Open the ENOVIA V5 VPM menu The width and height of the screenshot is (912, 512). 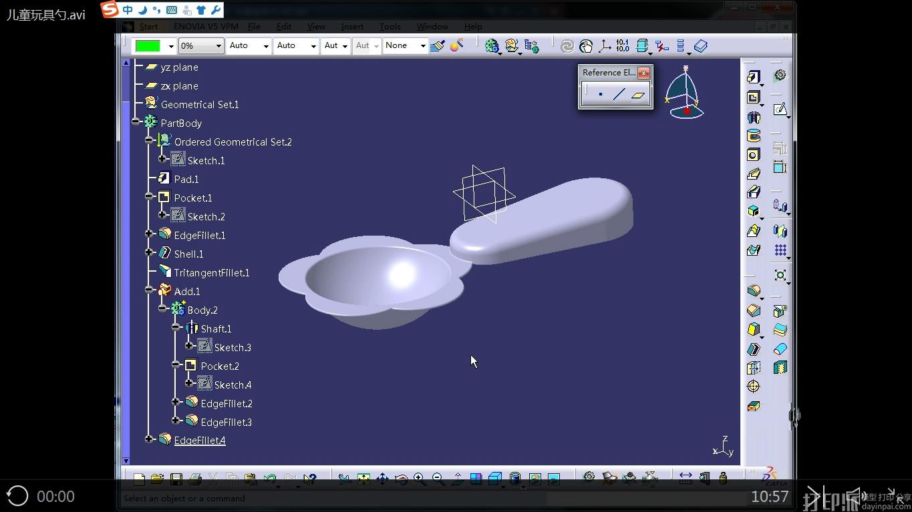click(x=205, y=27)
